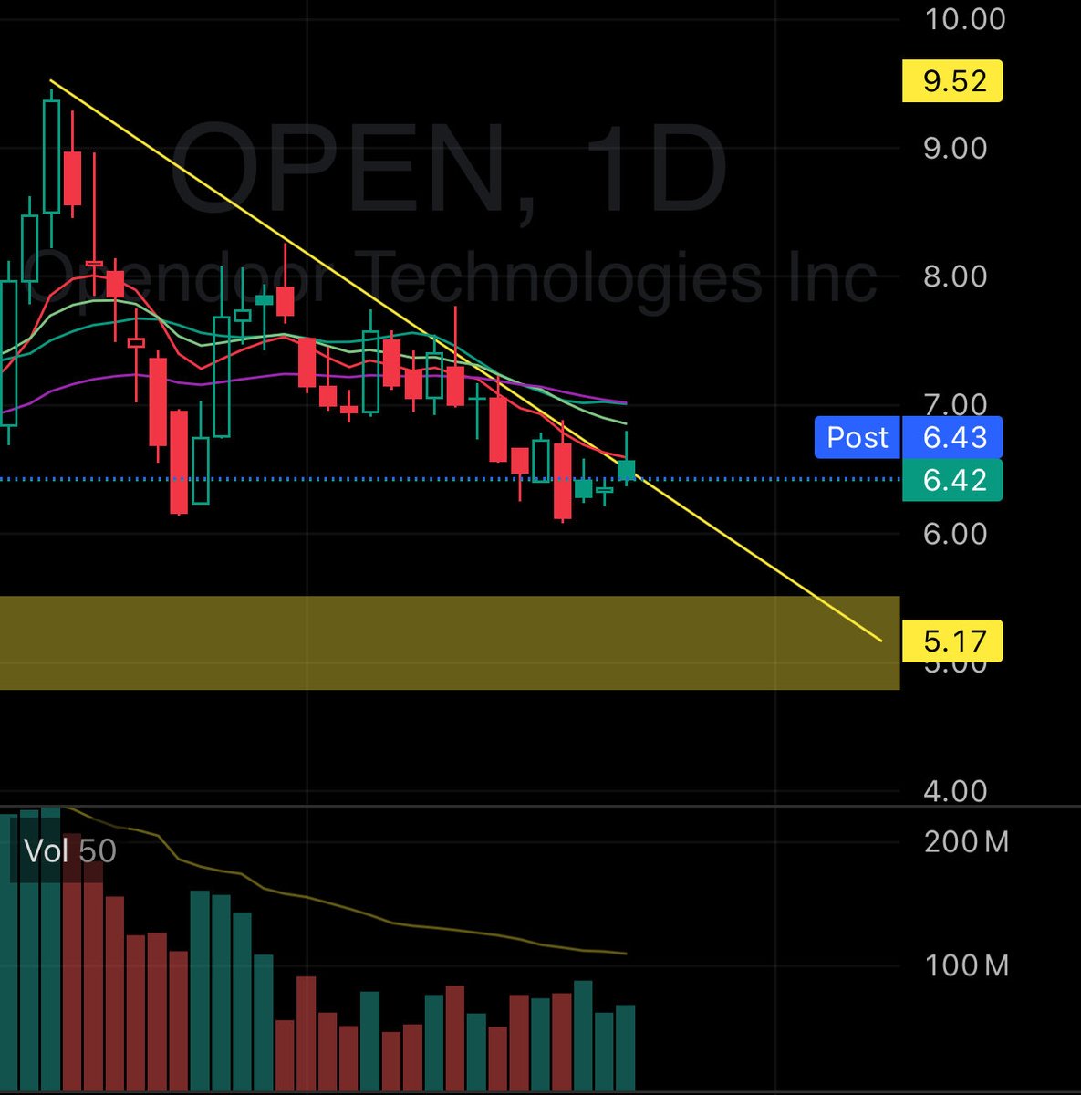1081x1095 pixels.
Task: Click the blue Post 6.43 price label
Action: pos(909,437)
